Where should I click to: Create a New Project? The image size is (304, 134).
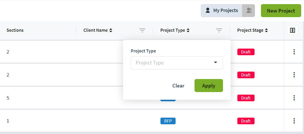click(281, 11)
